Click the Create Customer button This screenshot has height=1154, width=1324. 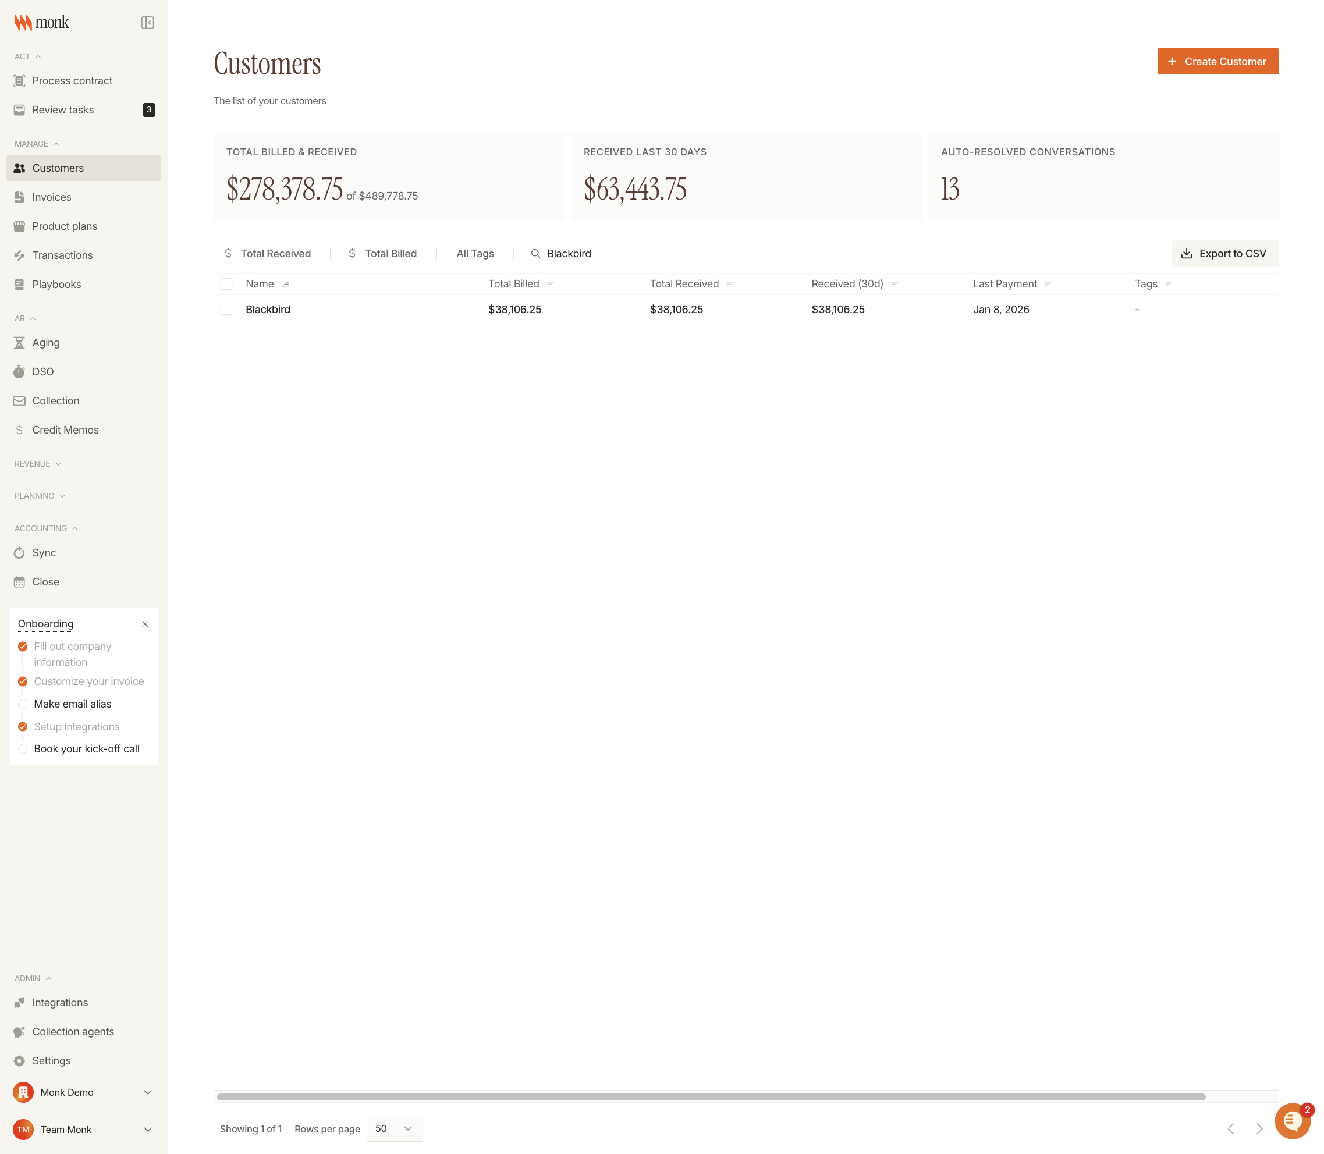point(1217,61)
